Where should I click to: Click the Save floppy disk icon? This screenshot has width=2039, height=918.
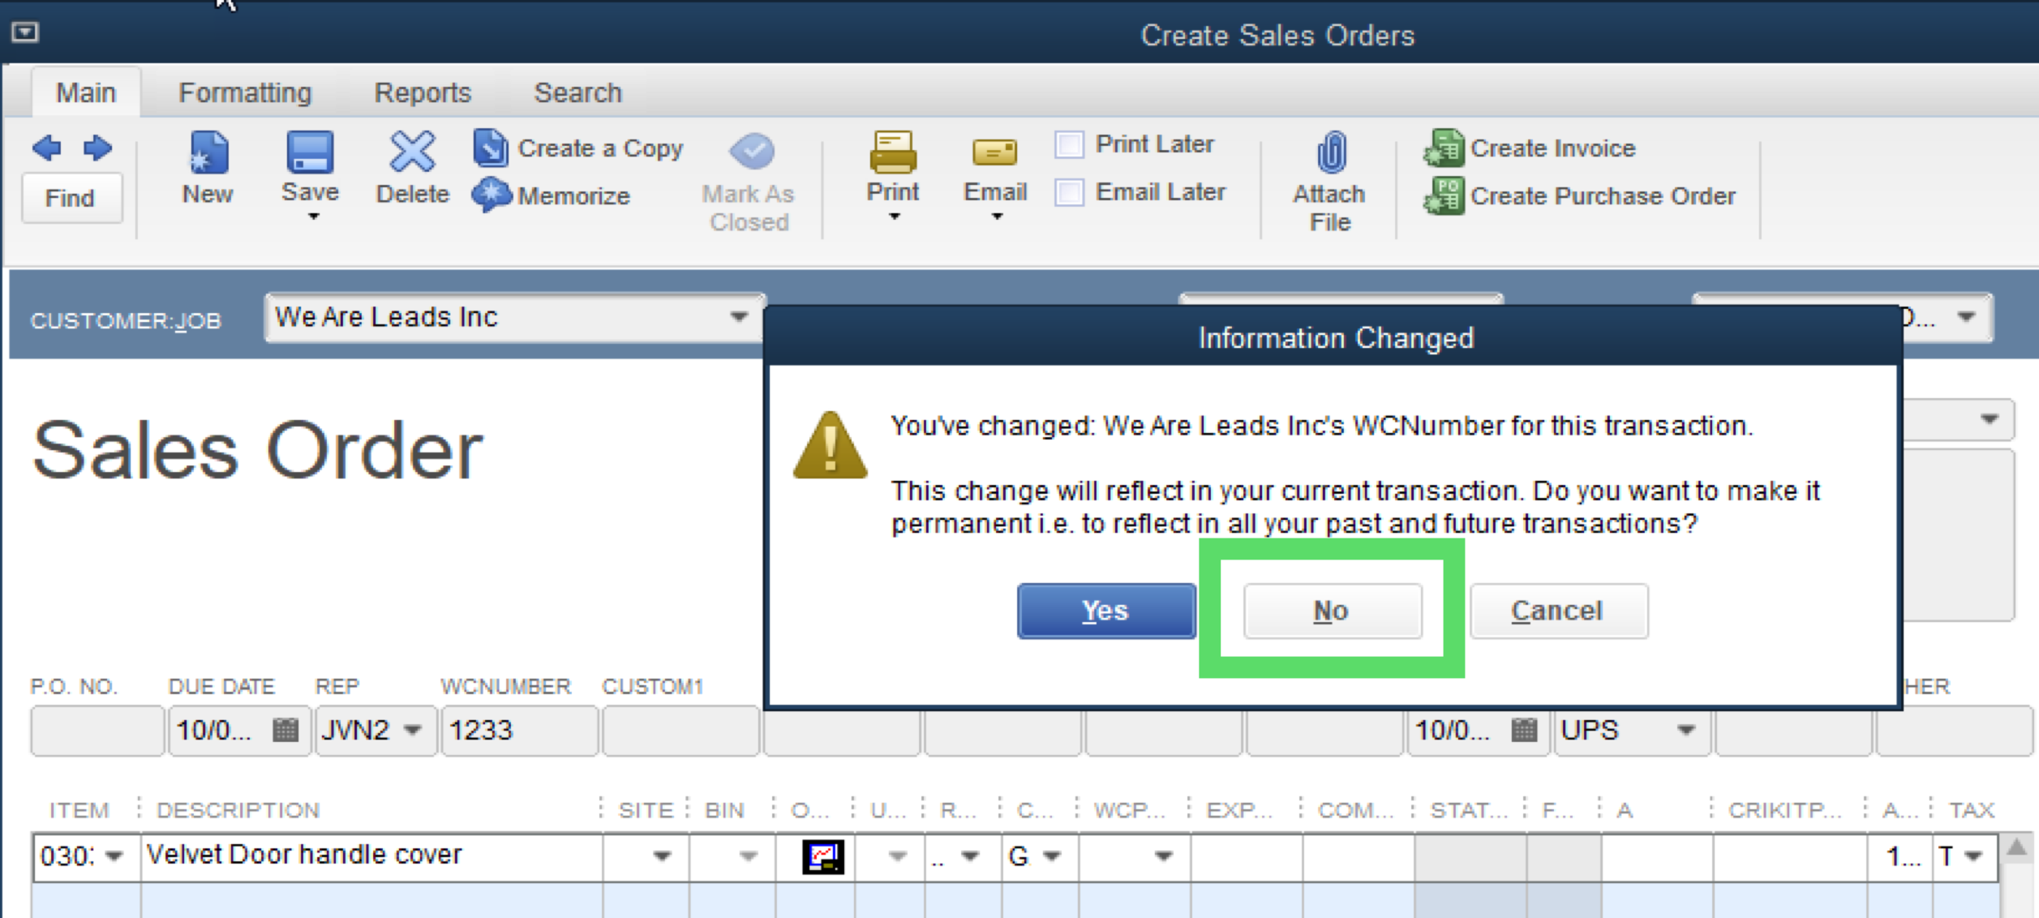coord(310,152)
